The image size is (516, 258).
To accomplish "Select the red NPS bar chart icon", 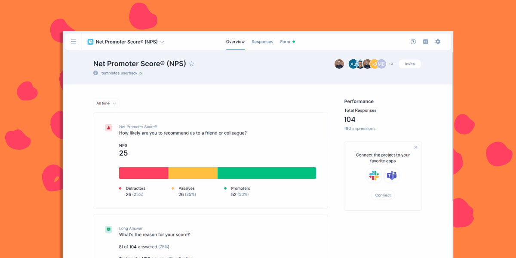I will [108, 128].
